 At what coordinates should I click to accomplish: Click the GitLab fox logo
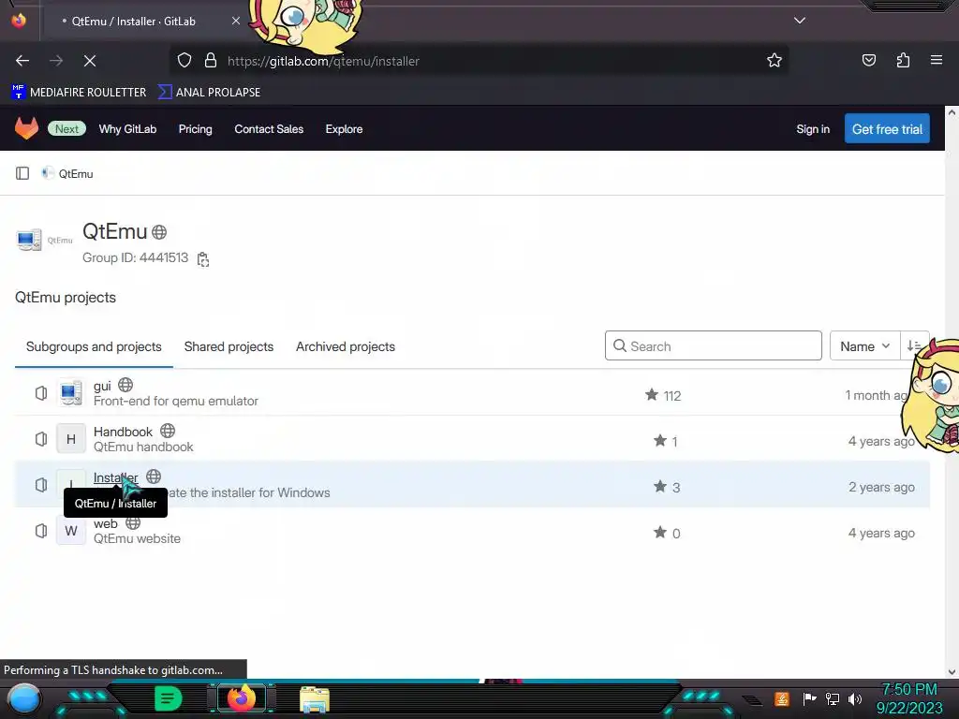[x=26, y=128]
